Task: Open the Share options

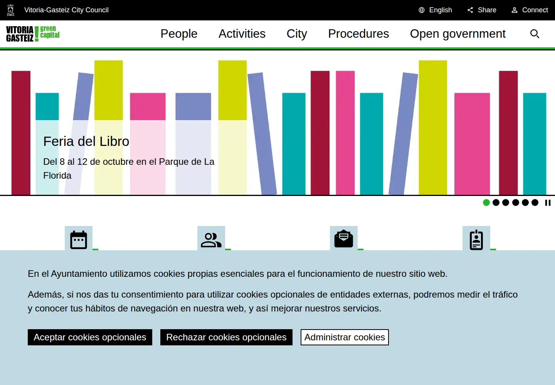Action: 482,10
